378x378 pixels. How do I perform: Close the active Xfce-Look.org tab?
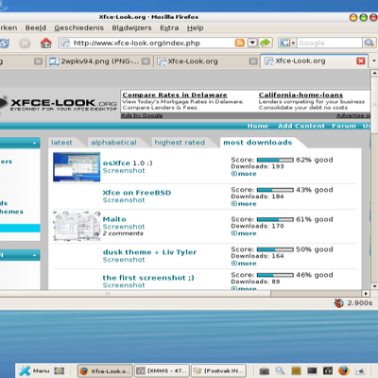click(x=361, y=60)
